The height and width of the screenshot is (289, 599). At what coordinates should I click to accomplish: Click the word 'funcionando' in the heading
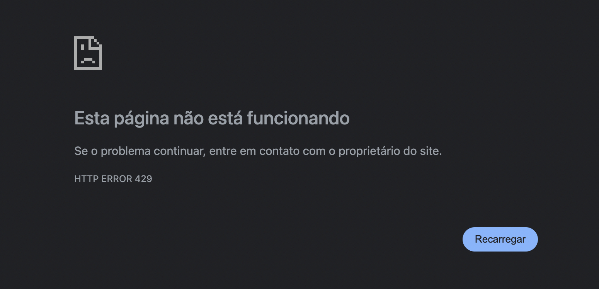point(298,118)
